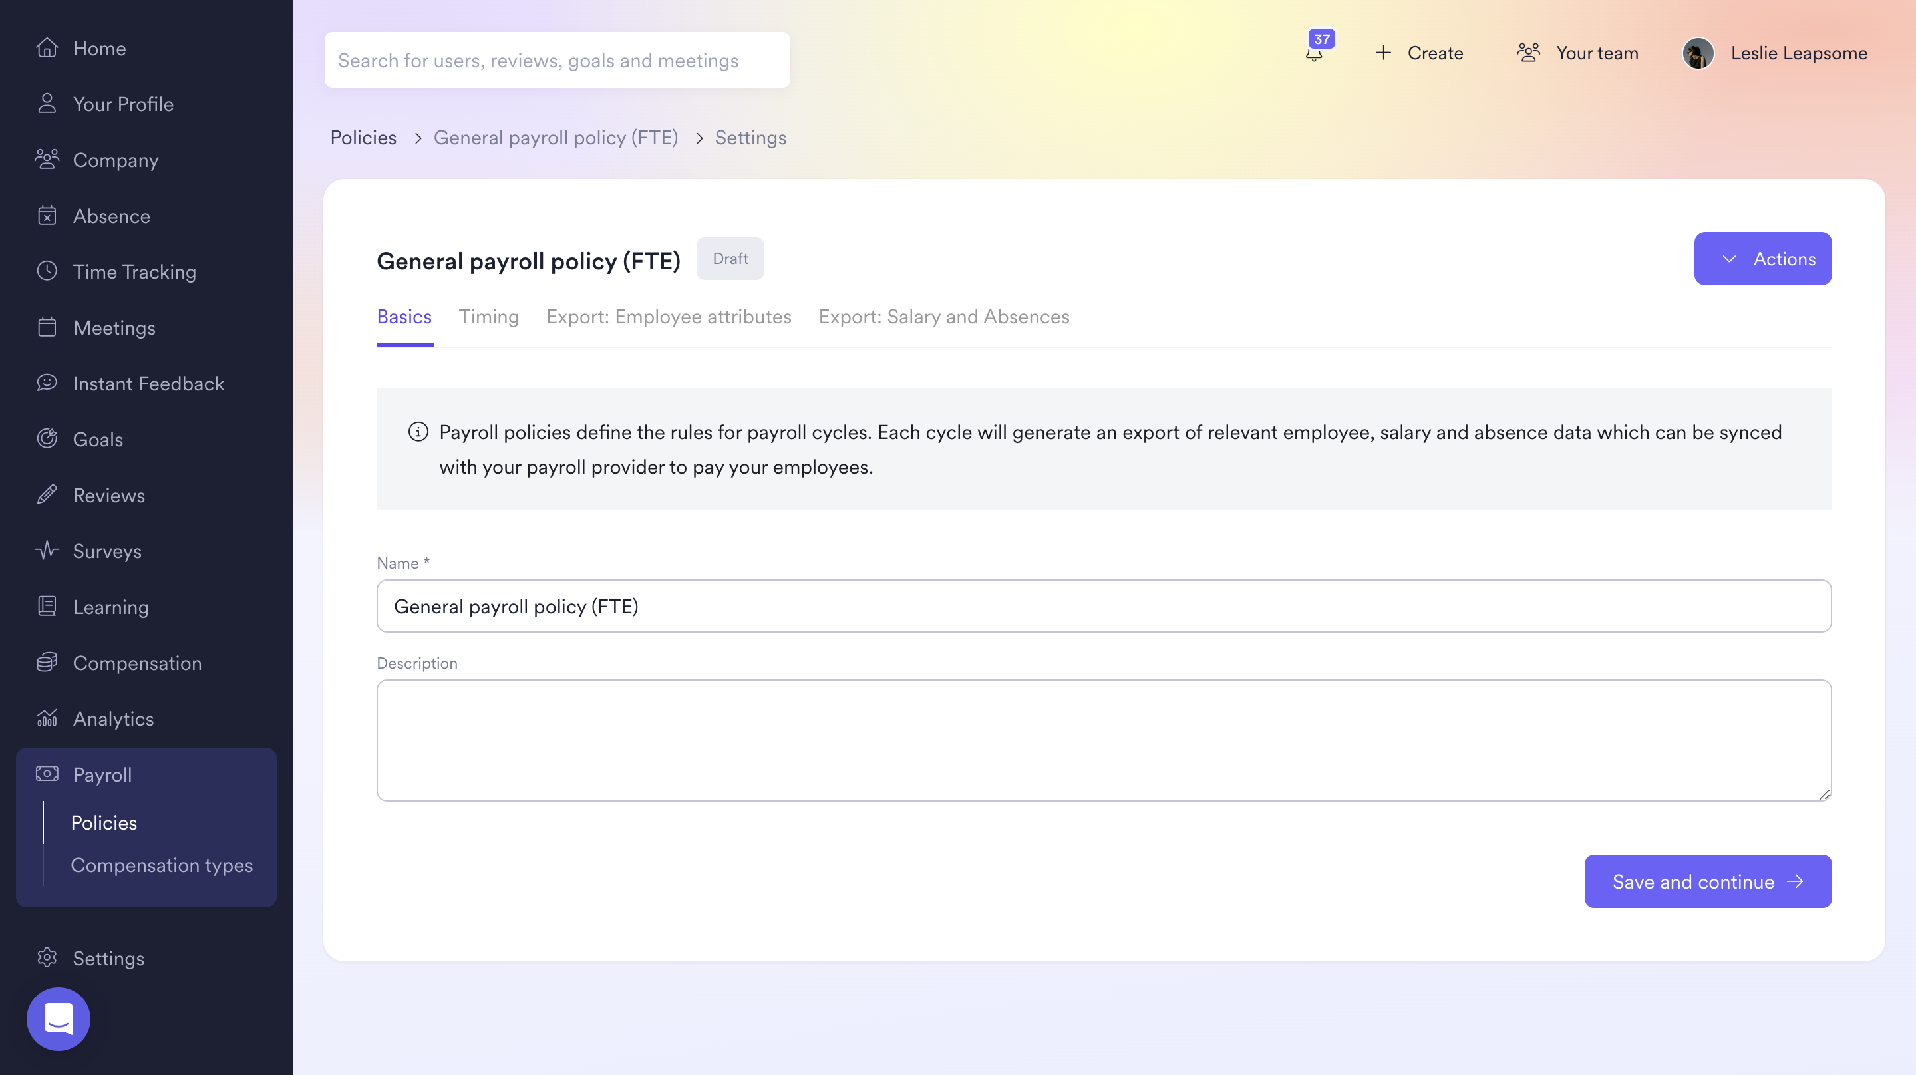Expand the Actions dropdown chevron
Viewport: 1916px width, 1075px height.
coord(1729,259)
